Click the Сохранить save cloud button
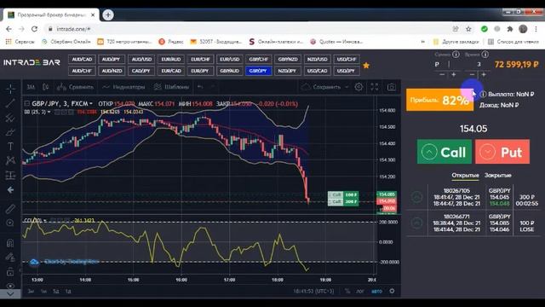The image size is (545, 307). point(321,87)
